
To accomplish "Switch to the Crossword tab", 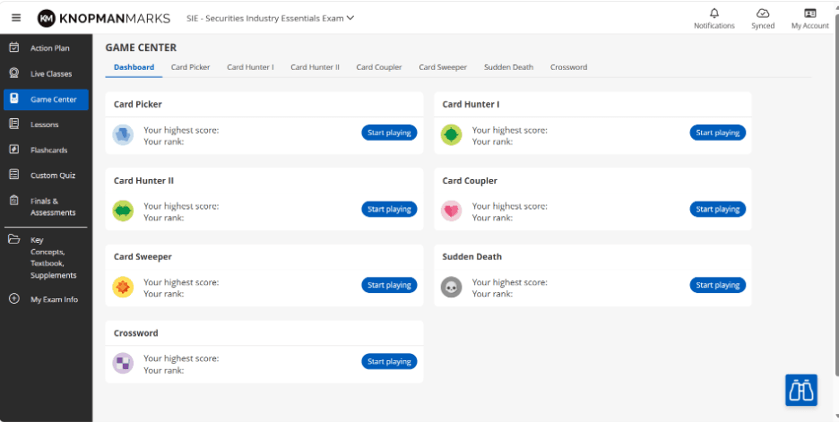I will 569,67.
